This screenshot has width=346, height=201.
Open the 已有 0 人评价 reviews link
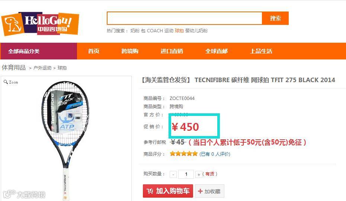pos(215,154)
